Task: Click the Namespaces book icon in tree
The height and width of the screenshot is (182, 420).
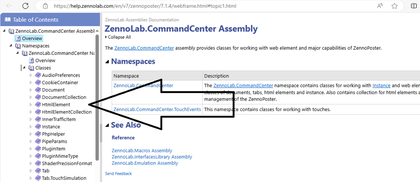Action: (18, 46)
